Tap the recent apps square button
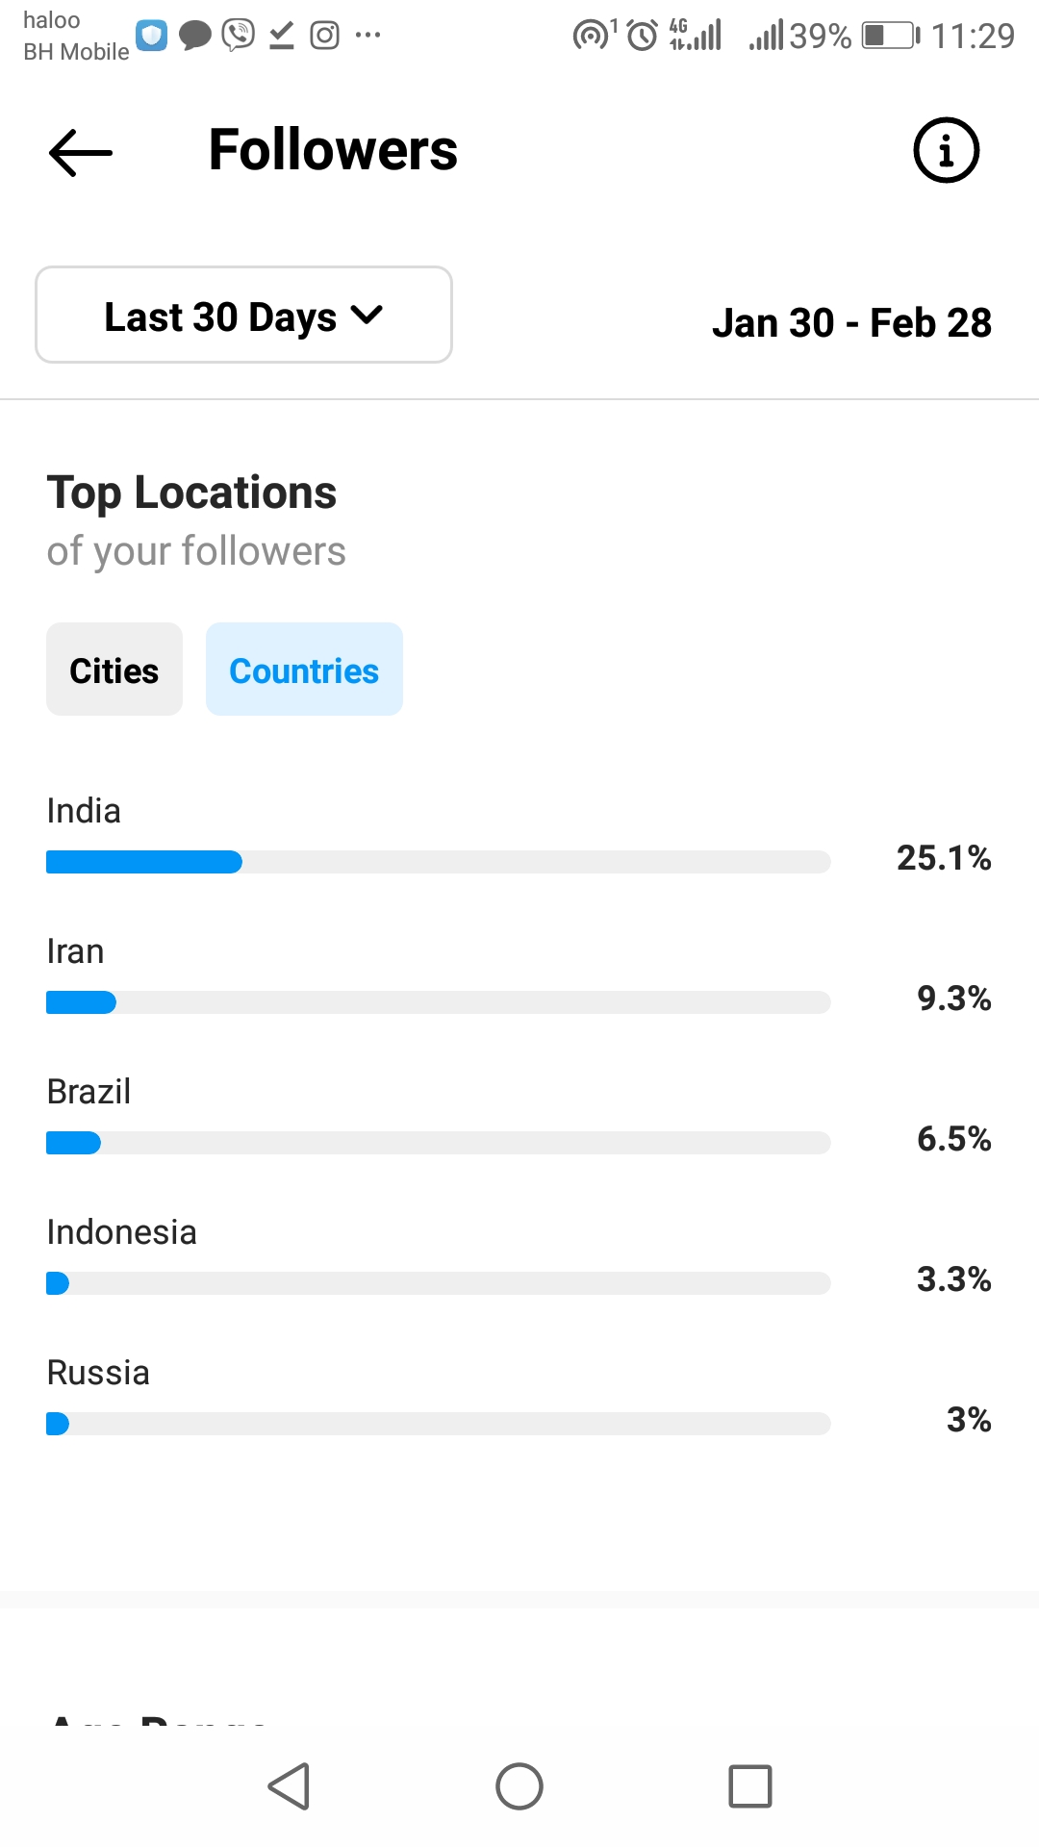1039x1847 pixels. [750, 1786]
